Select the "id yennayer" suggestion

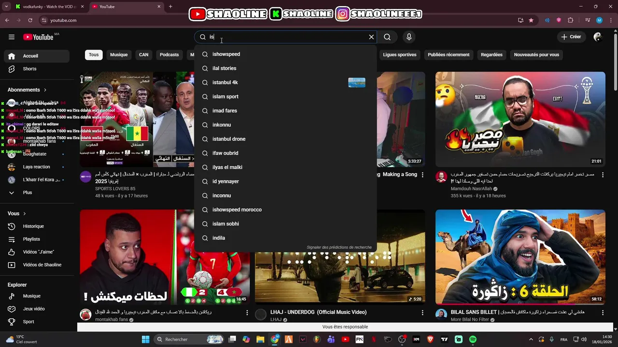[x=285, y=181]
